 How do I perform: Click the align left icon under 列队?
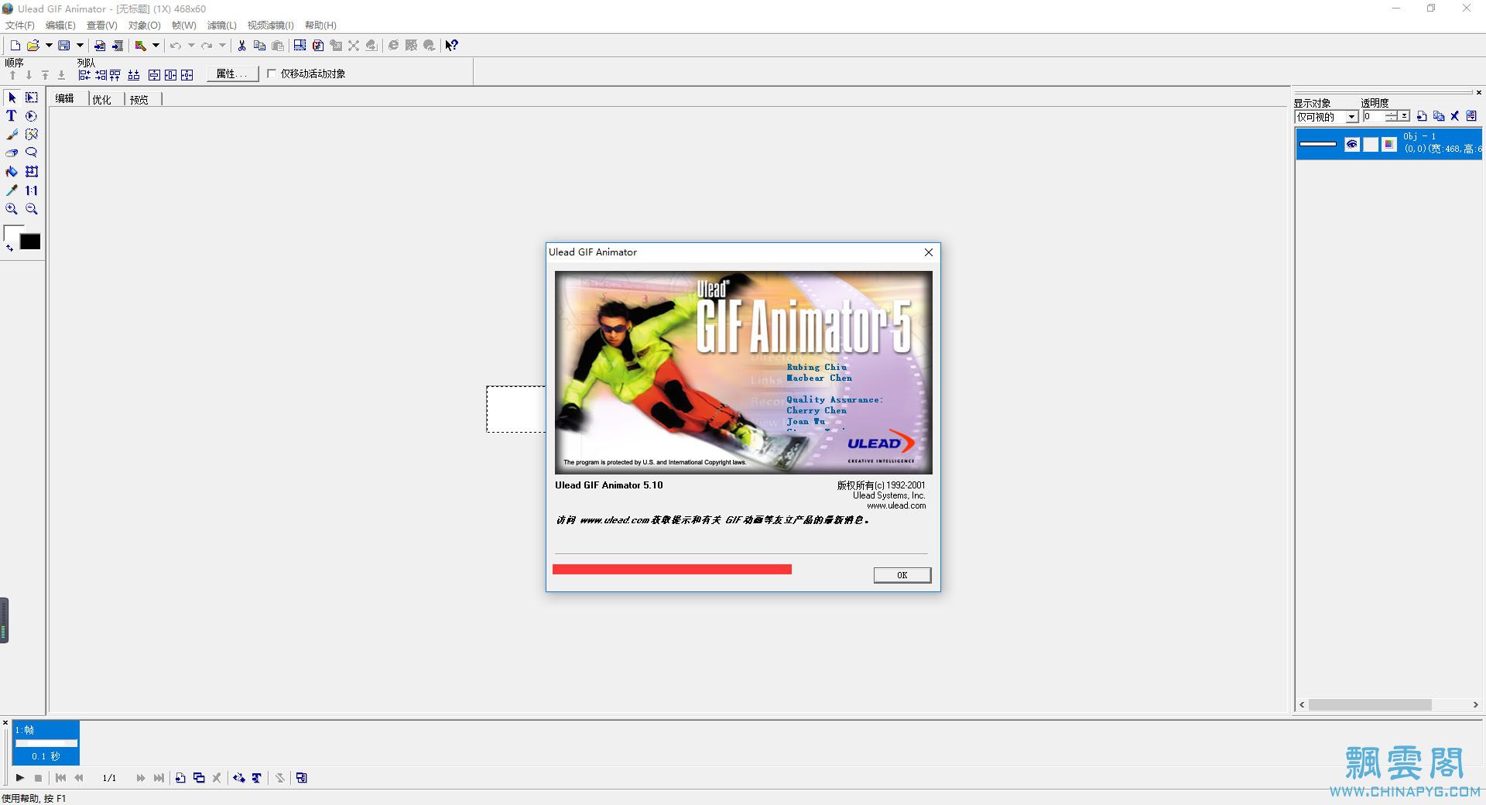(84, 75)
